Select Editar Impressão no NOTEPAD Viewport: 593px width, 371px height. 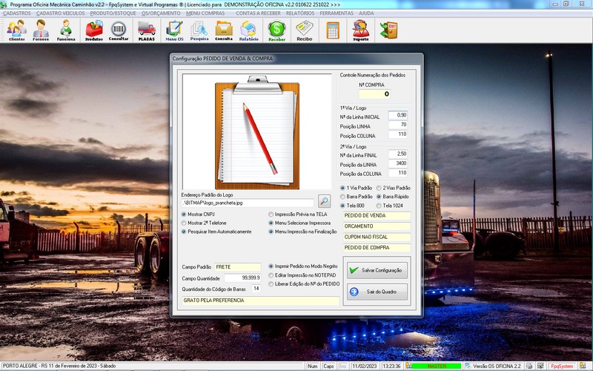click(x=271, y=275)
